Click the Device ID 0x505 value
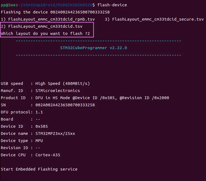206x181 pixels. click(x=42, y=126)
